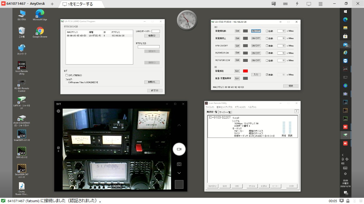Open AnyDesk chat icon in toolbar
Image resolution: width=364 pixels, height=204 pixels.
(x=274, y=4)
